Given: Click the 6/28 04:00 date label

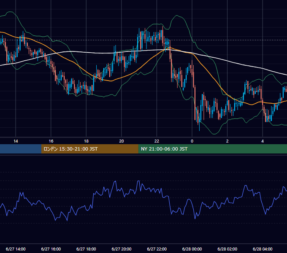Looking at the screenshot, I should [263, 249].
